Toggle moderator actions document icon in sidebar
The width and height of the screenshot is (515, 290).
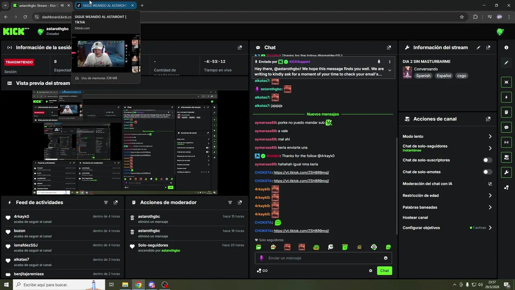click(506, 112)
